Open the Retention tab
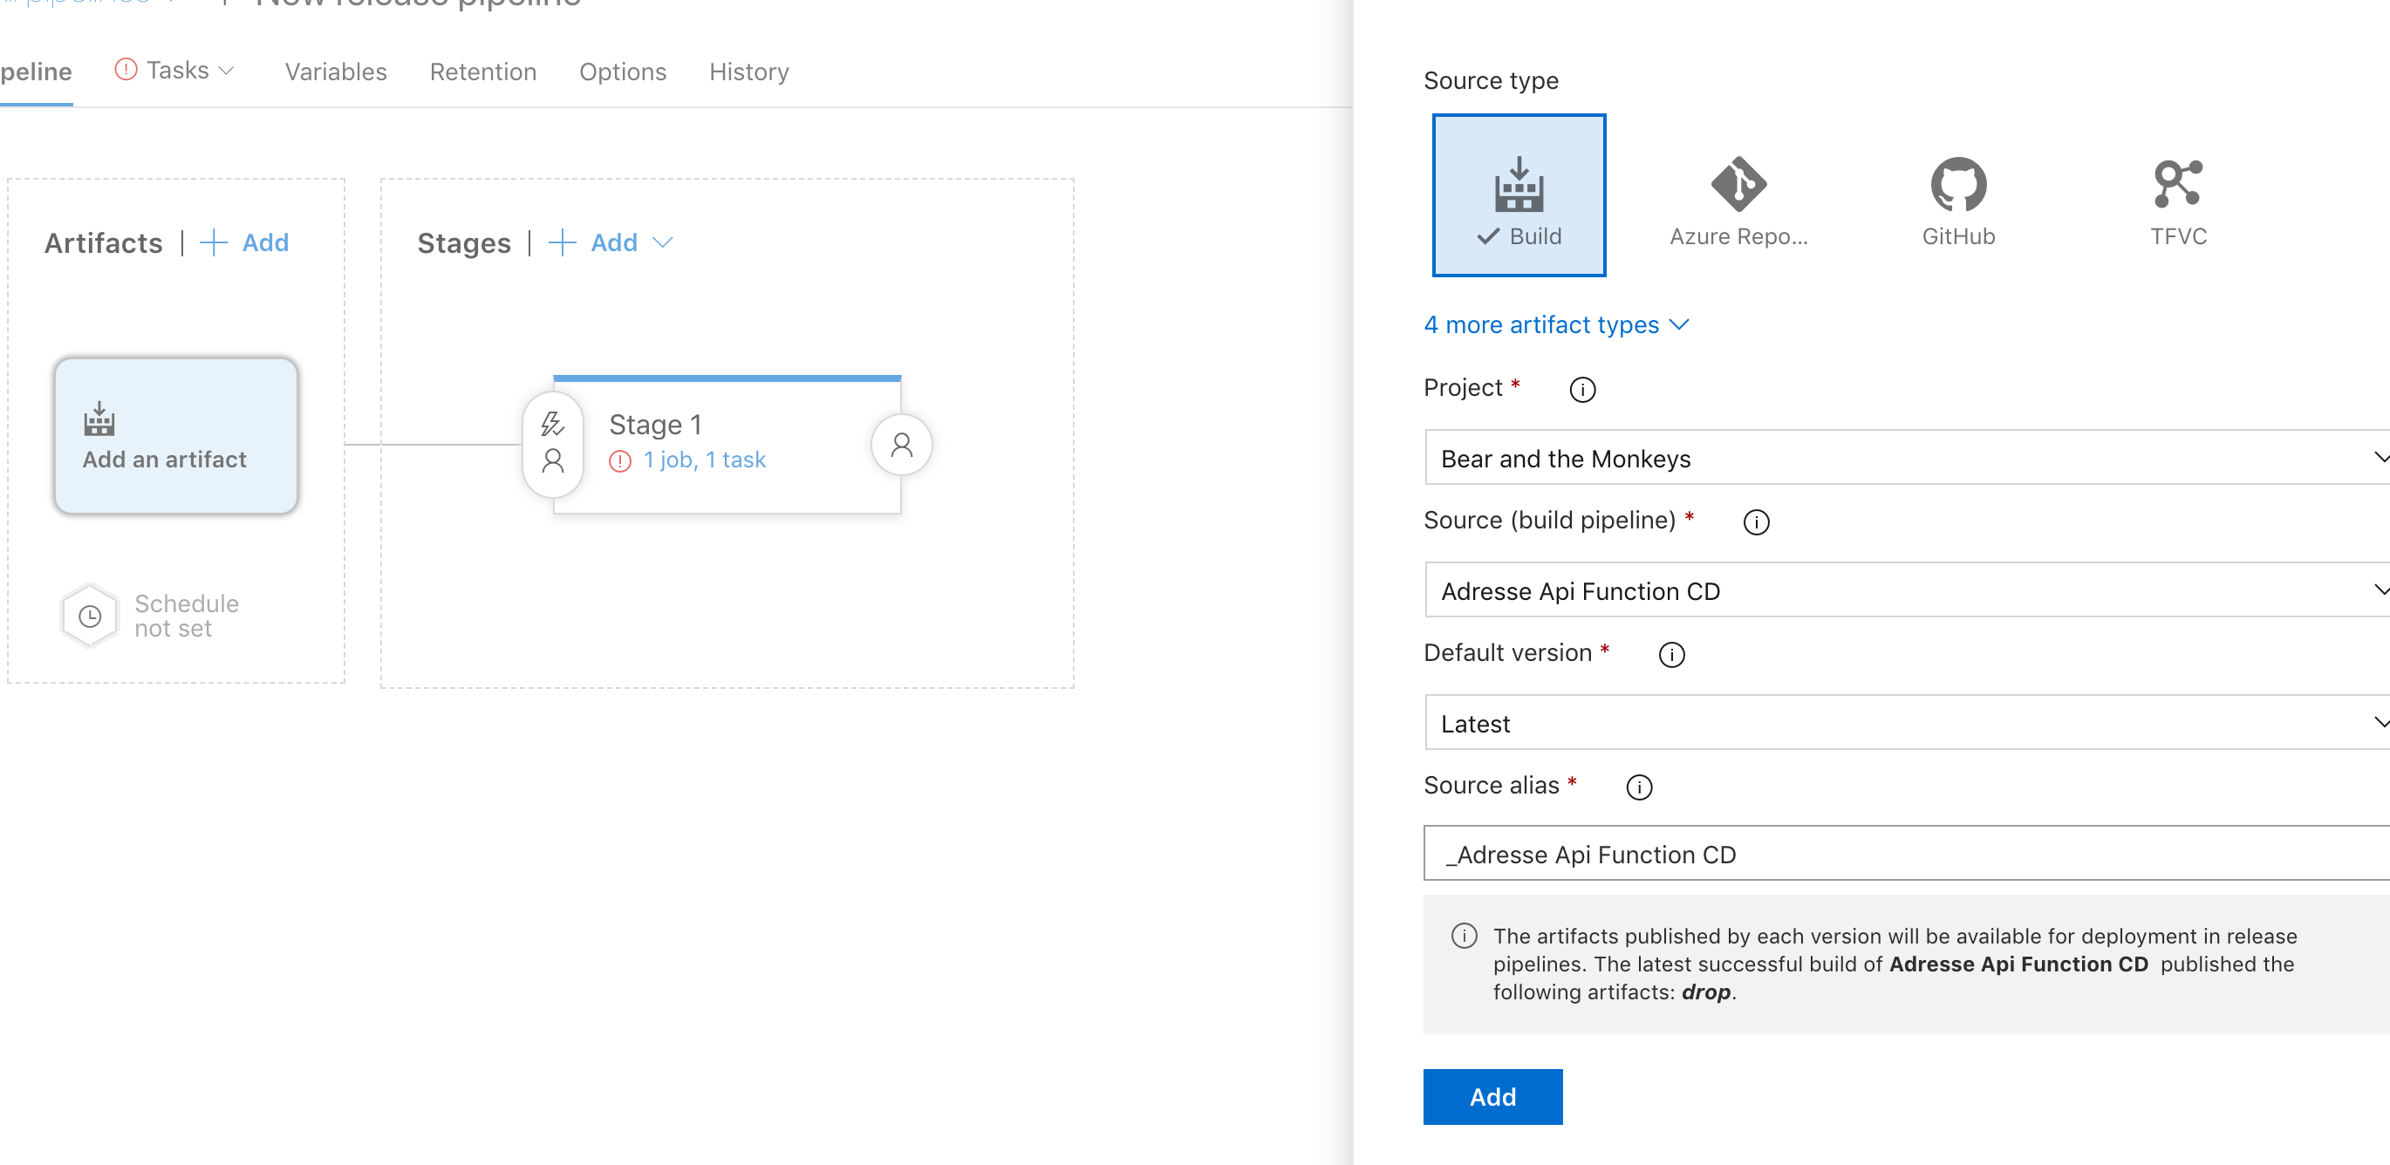Image resolution: width=2390 pixels, height=1165 pixels. tap(482, 72)
